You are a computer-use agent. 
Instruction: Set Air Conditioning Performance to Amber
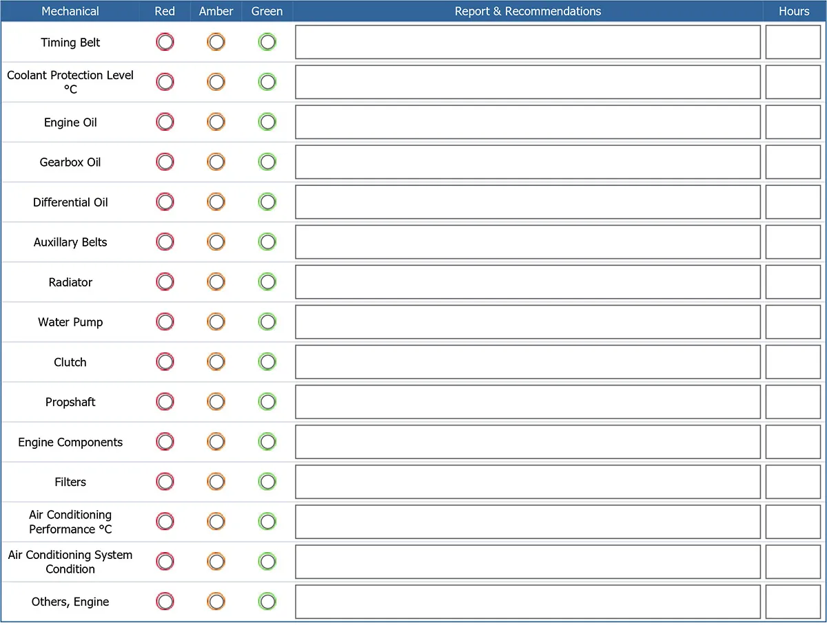click(216, 522)
